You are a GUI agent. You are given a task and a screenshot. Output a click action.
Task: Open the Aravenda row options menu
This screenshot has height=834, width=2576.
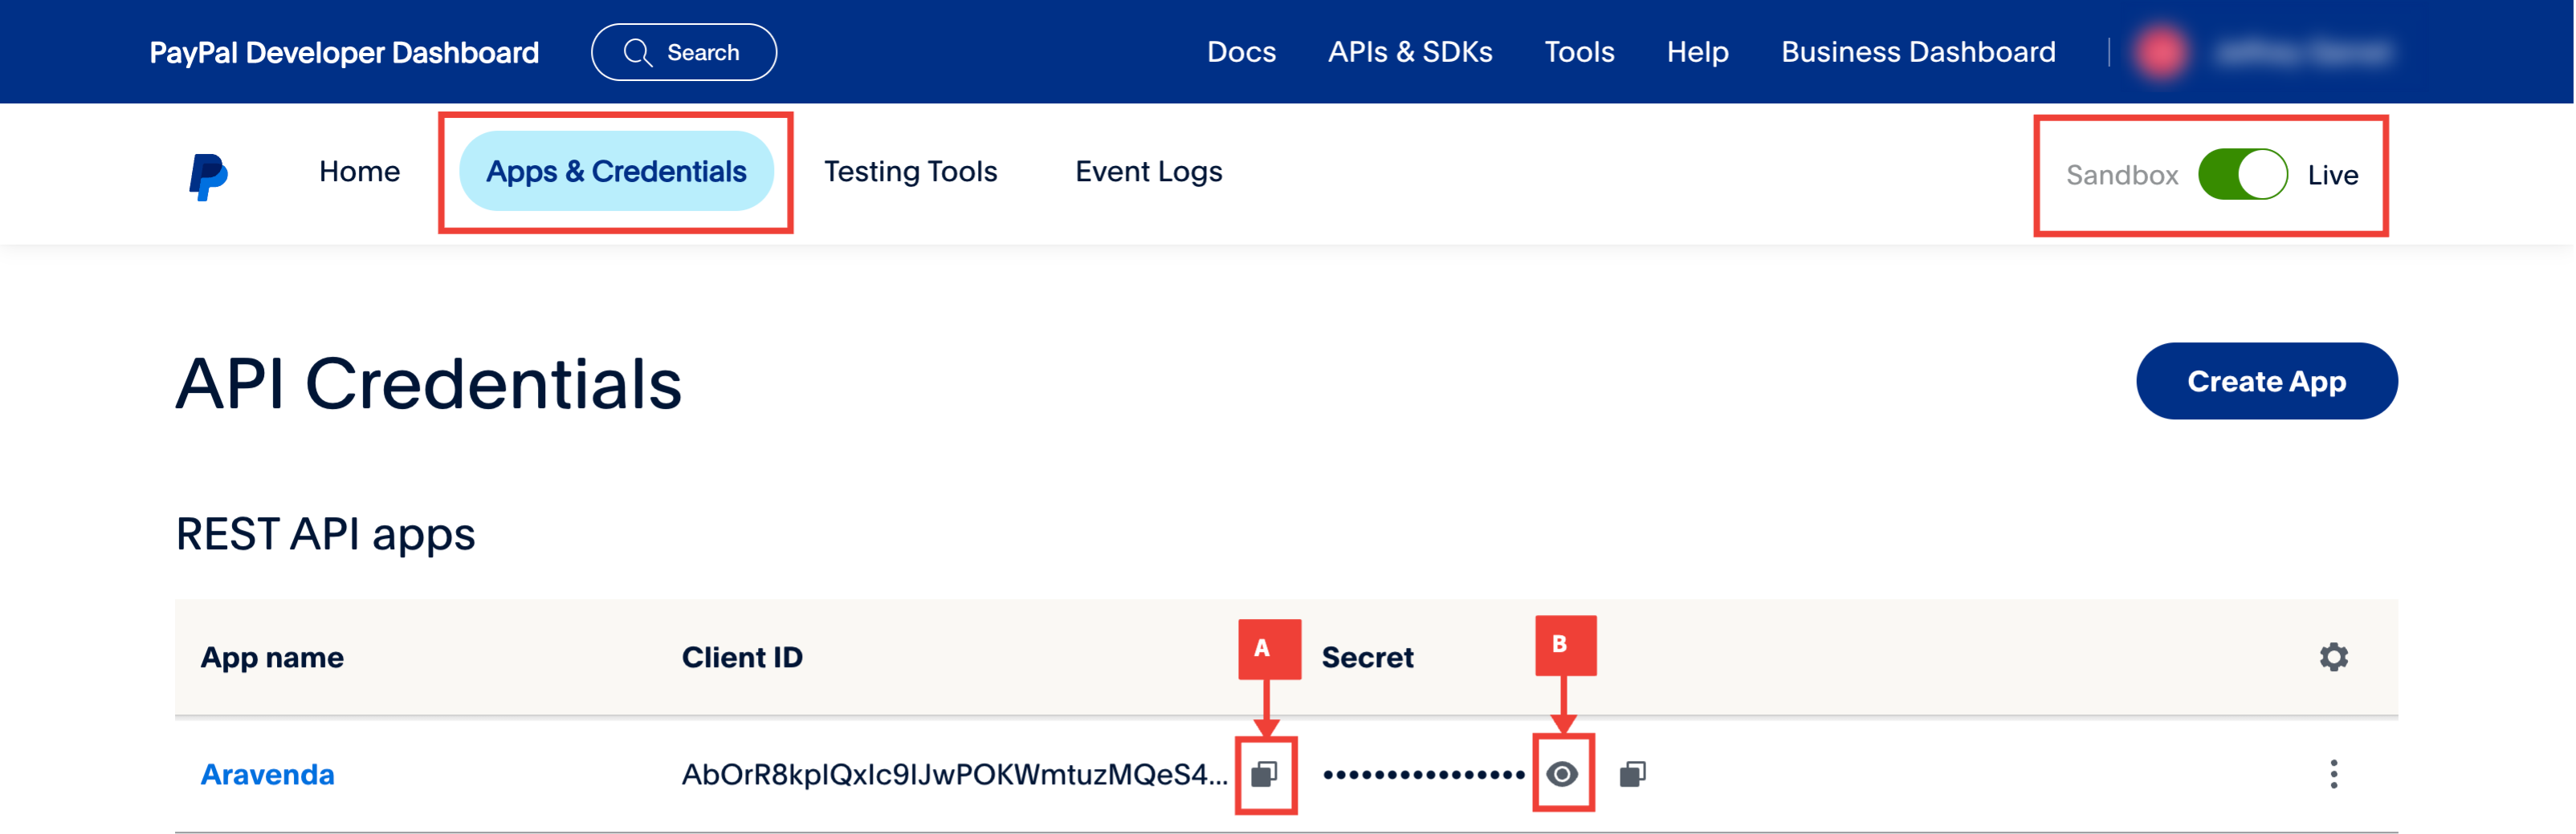pos(2334,774)
